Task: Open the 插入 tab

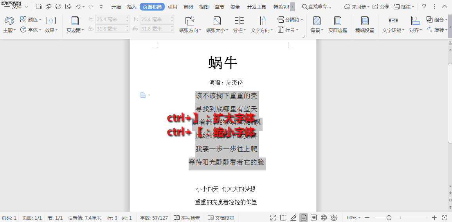Action: (x=132, y=7)
